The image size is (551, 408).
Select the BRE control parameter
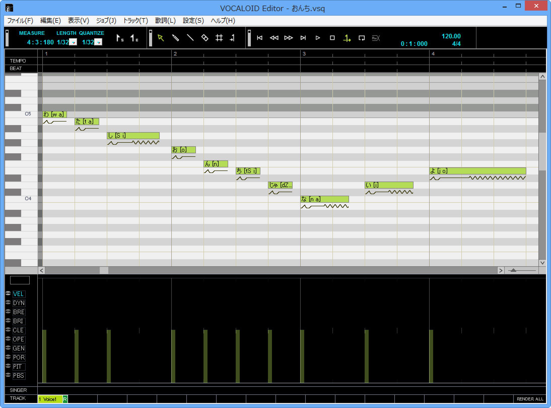pyautogui.click(x=19, y=312)
